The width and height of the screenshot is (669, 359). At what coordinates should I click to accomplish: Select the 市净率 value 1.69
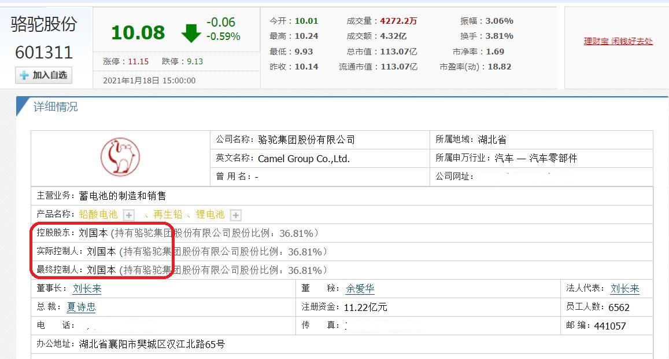495,52
